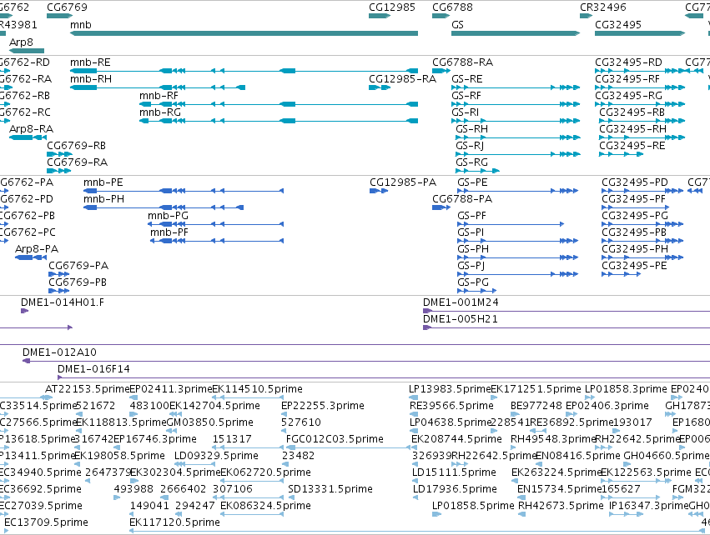Click protein GS-PF label
The height and width of the screenshot is (535, 710).
click(472, 216)
